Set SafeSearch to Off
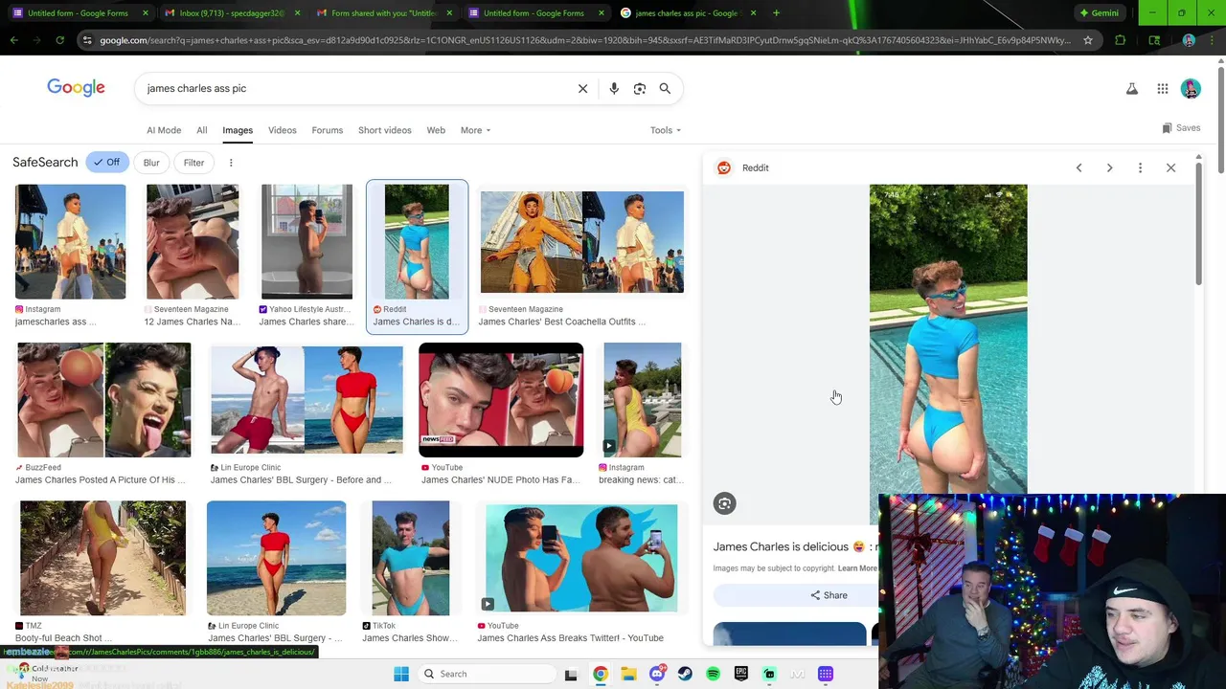Viewport: 1226px width, 689px height. (x=106, y=163)
